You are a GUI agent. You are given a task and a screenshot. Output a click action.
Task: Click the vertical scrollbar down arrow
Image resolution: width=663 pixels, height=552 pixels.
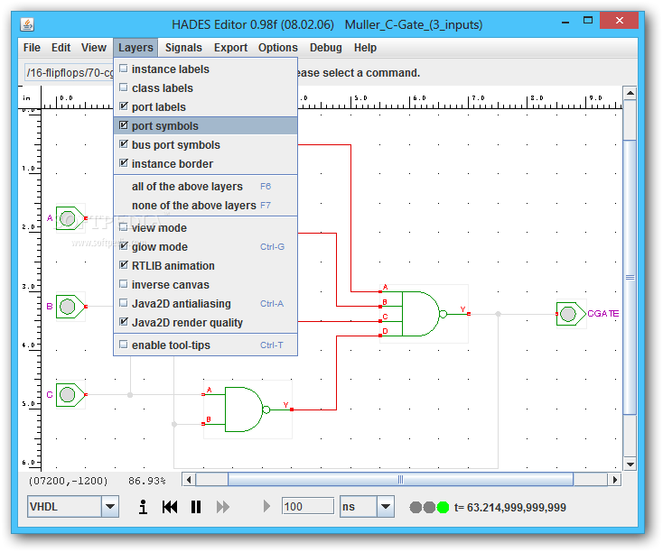click(630, 465)
